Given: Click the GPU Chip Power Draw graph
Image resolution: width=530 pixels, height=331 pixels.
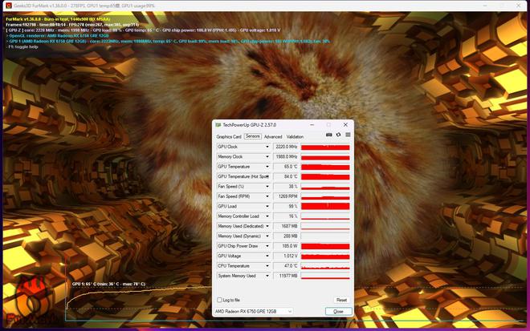Looking at the screenshot, I should [325, 246].
